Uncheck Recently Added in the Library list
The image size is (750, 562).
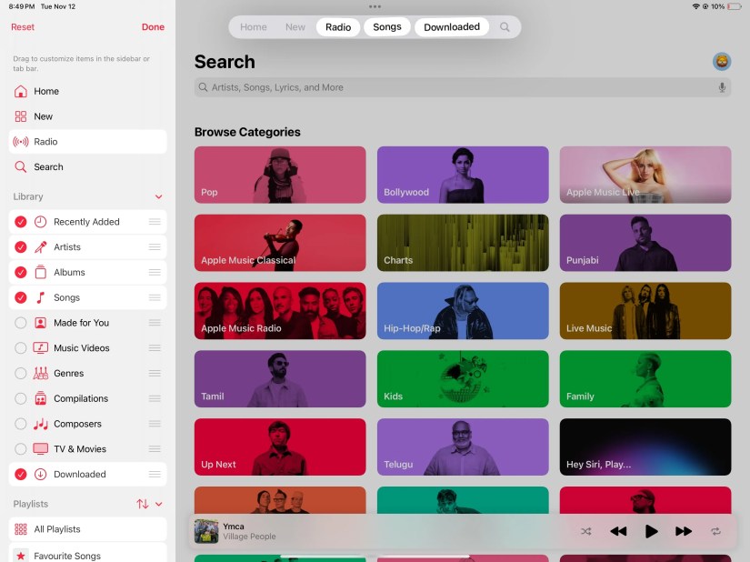(21, 222)
